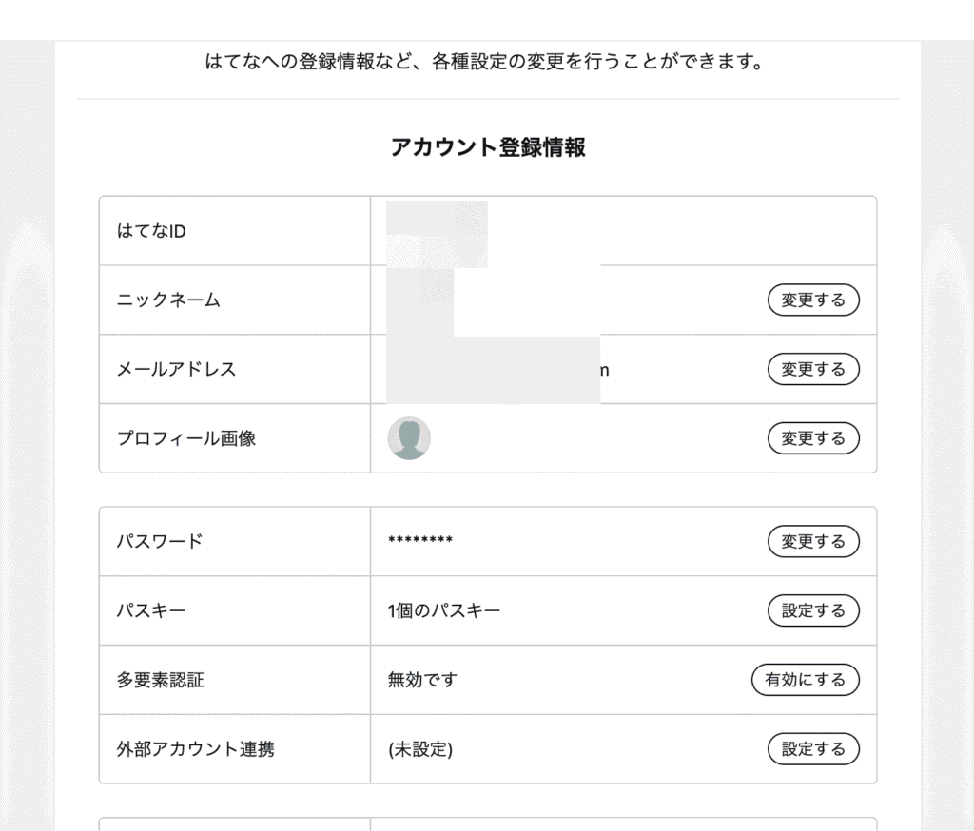Click 設定する in the パスキー row
Viewport: 974px width, 831px height.
click(813, 610)
